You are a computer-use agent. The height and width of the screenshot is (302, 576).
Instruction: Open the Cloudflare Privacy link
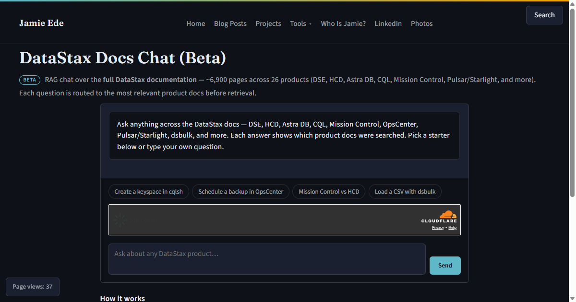[438, 228]
